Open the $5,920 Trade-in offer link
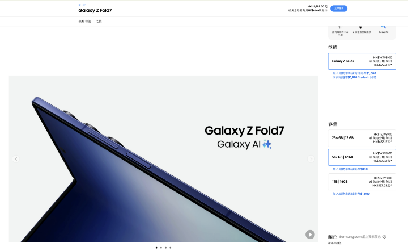 point(354,77)
